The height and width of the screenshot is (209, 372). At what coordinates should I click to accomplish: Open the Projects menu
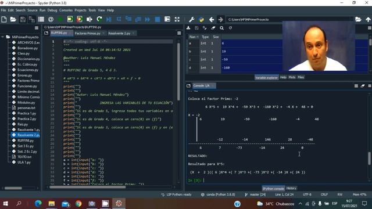pyautogui.click(x=80, y=10)
